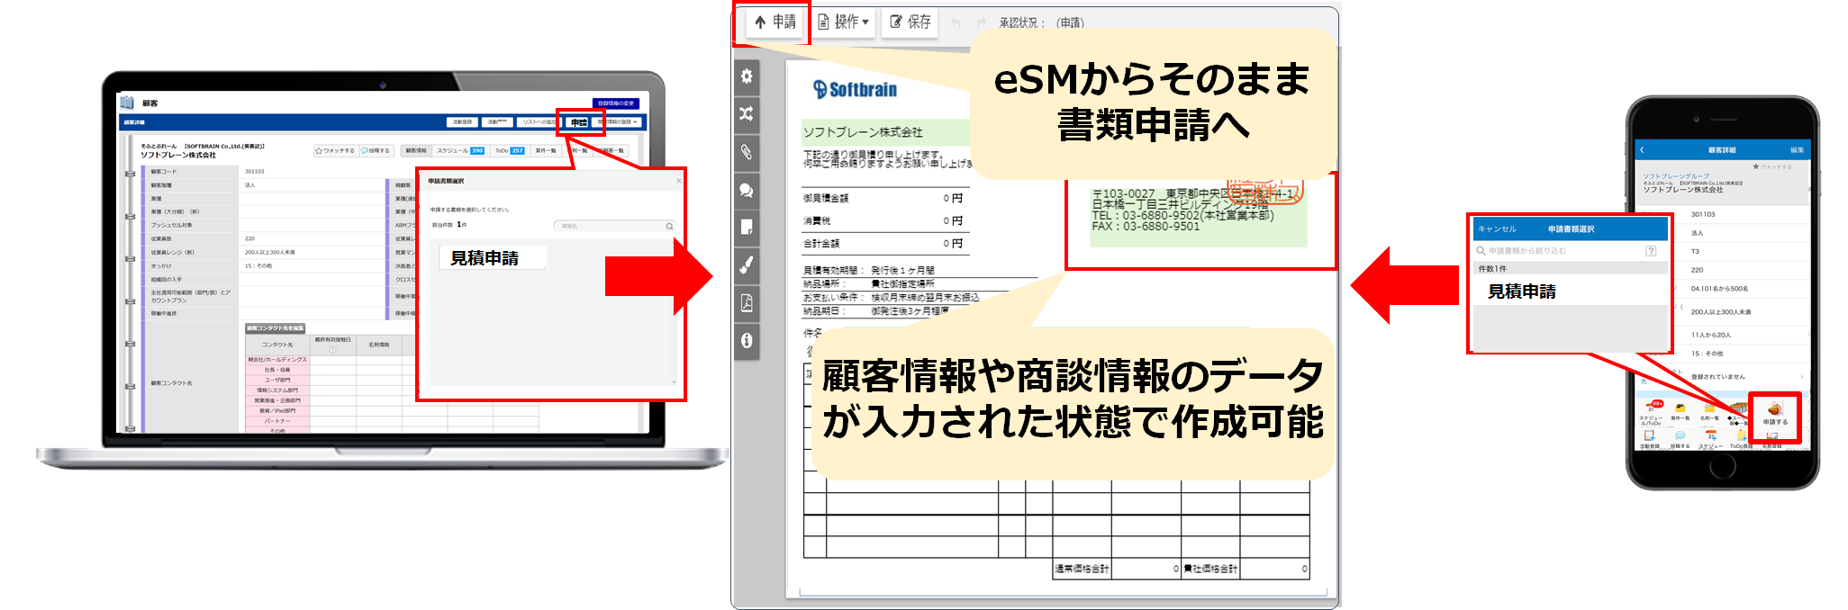
Task: Tap 編集 on phone header
Action: [1796, 150]
